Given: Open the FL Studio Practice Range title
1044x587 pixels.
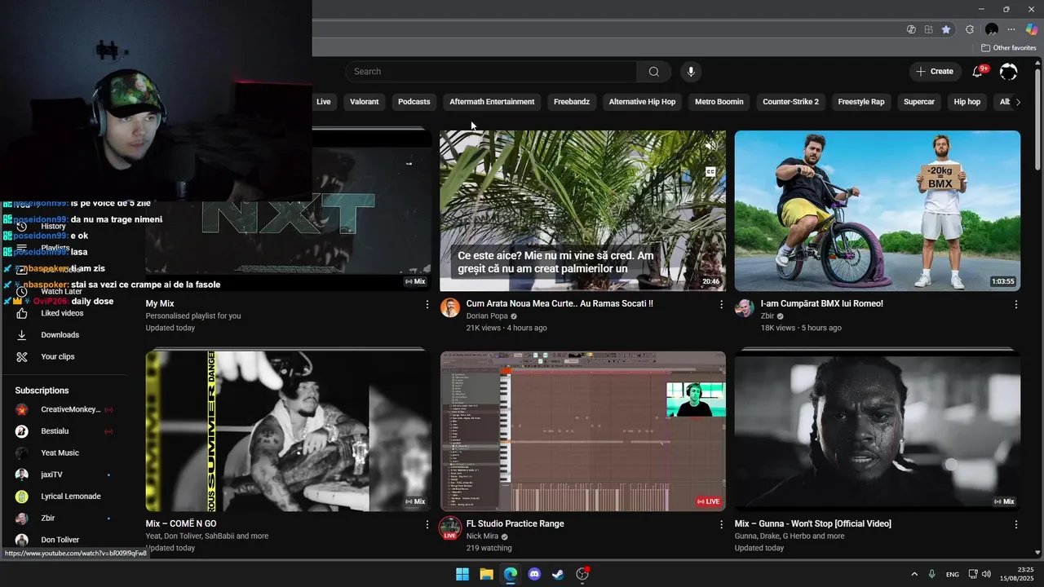Looking at the screenshot, I should (515, 524).
